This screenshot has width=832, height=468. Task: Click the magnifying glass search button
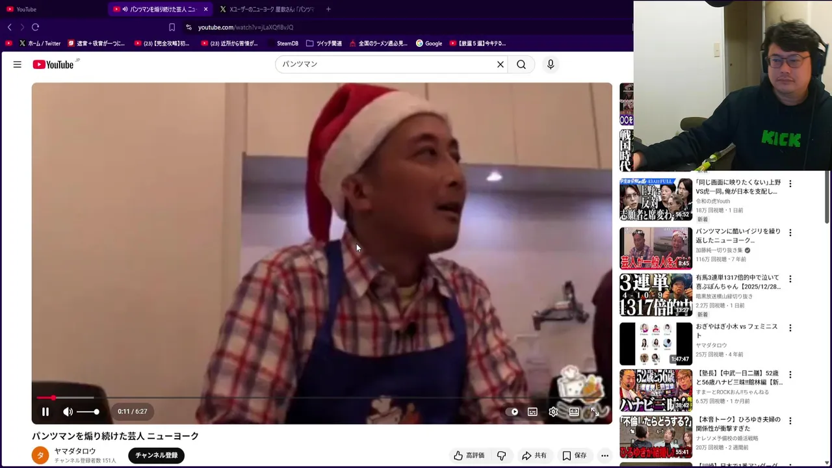click(x=521, y=64)
